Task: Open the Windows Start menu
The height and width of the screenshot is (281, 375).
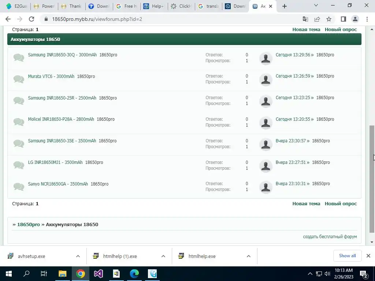Action: (x=9, y=274)
